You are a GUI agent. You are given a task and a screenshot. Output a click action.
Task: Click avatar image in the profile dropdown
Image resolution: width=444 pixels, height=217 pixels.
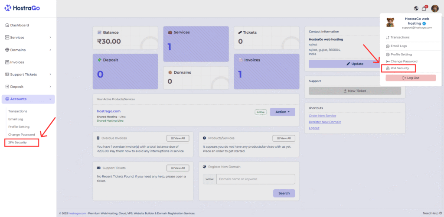click(x=390, y=22)
